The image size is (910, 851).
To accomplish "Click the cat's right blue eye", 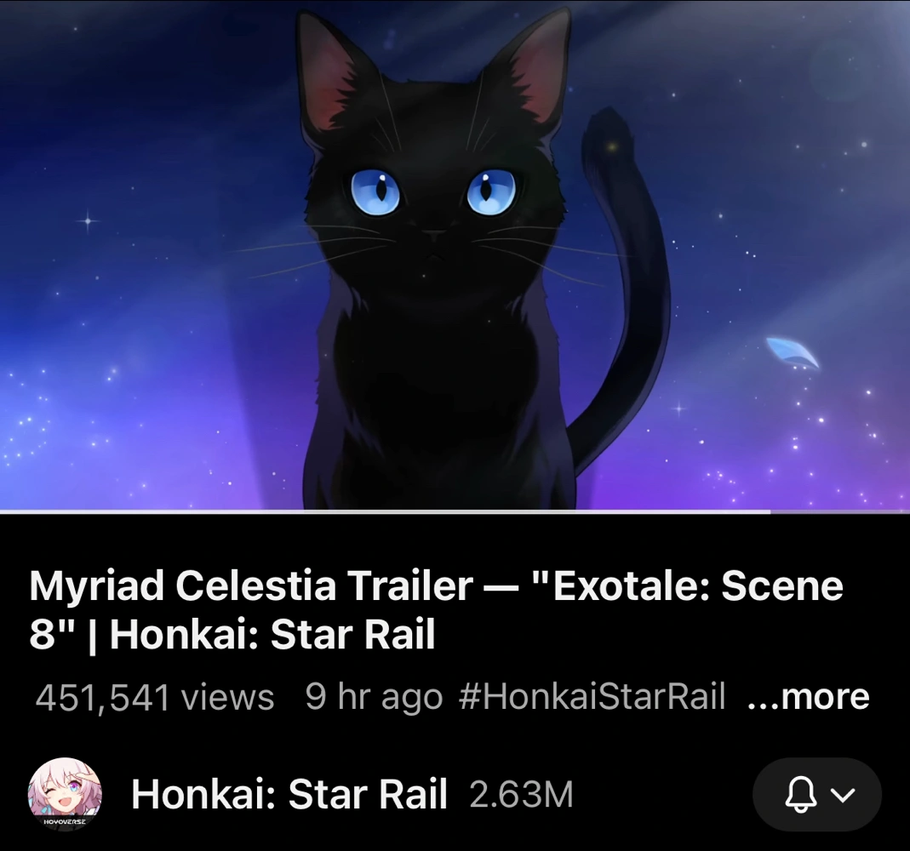I will pos(491,191).
